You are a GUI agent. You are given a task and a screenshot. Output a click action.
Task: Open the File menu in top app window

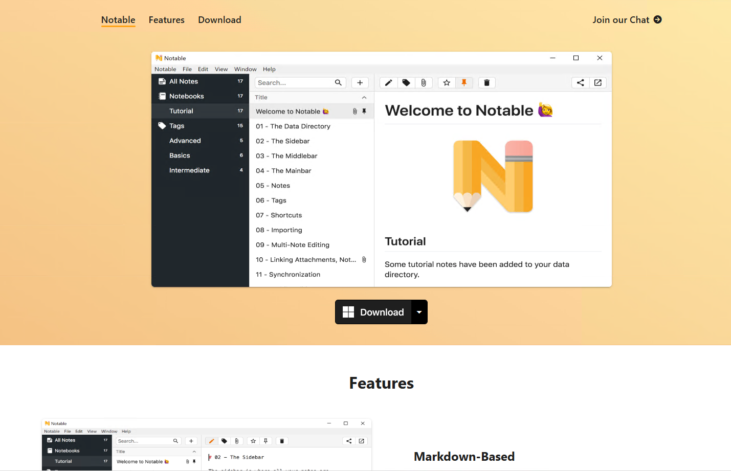point(187,69)
